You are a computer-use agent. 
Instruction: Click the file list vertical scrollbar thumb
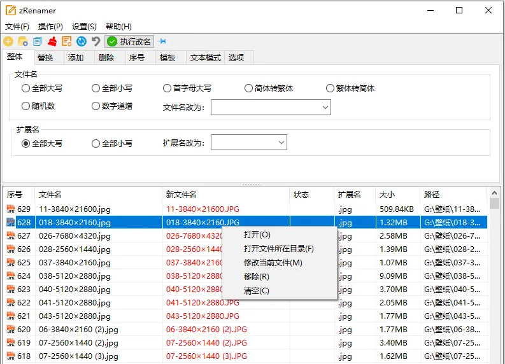click(494, 204)
